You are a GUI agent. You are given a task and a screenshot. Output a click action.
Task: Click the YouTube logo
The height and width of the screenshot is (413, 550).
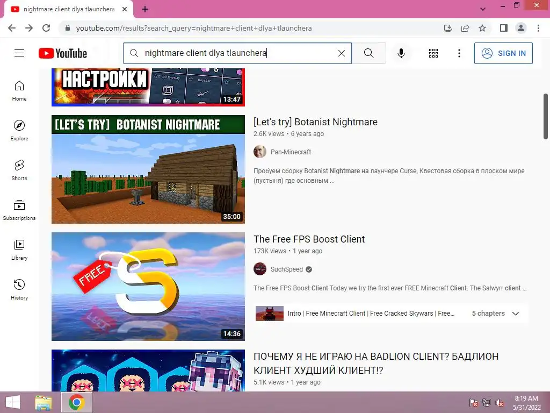pos(63,53)
